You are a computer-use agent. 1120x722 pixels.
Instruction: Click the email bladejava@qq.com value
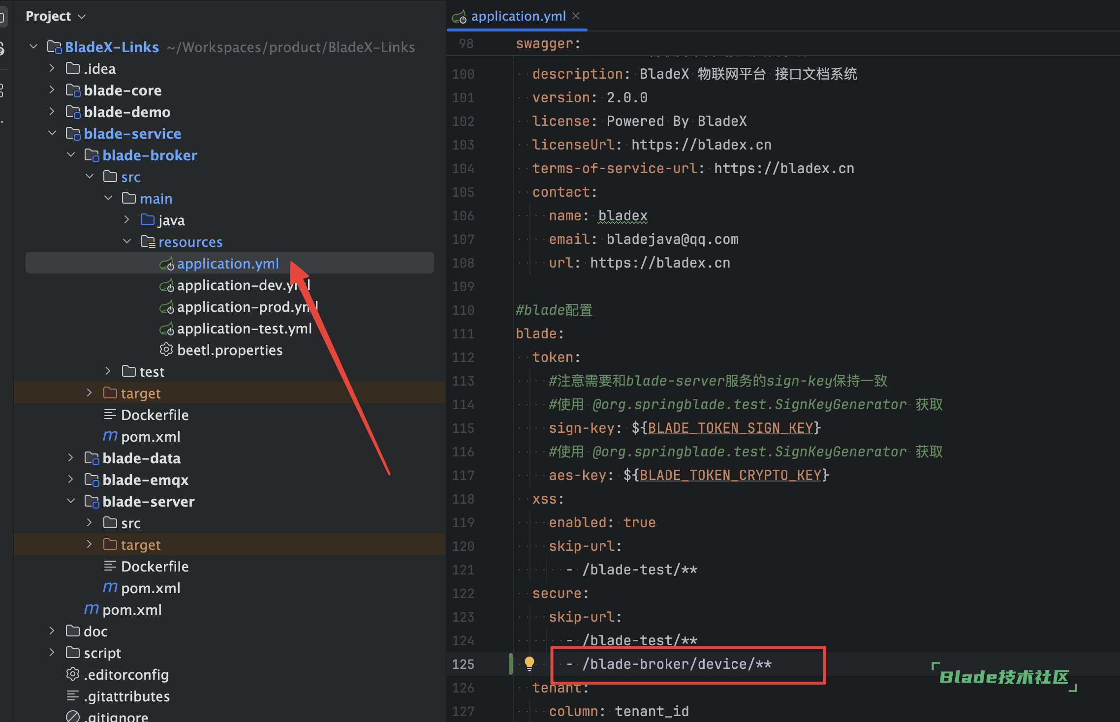point(672,239)
